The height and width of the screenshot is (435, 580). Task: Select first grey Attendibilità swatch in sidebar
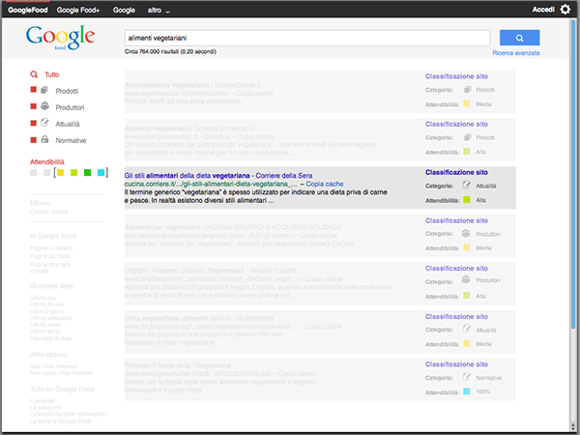pos(33,172)
